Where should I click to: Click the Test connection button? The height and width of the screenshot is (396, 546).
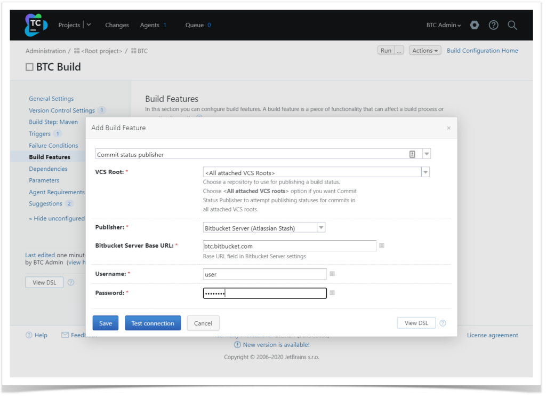point(152,322)
